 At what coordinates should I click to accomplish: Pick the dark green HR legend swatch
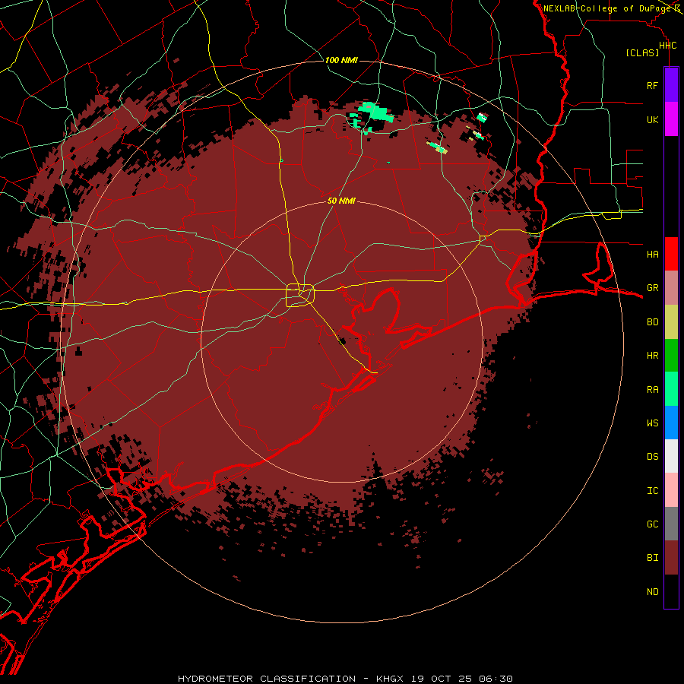[x=671, y=356]
